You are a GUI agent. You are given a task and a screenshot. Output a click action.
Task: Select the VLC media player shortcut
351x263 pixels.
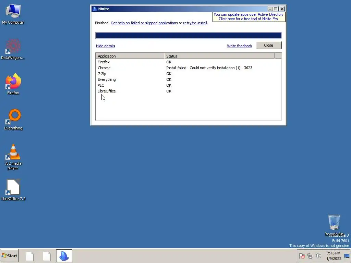[13, 157]
